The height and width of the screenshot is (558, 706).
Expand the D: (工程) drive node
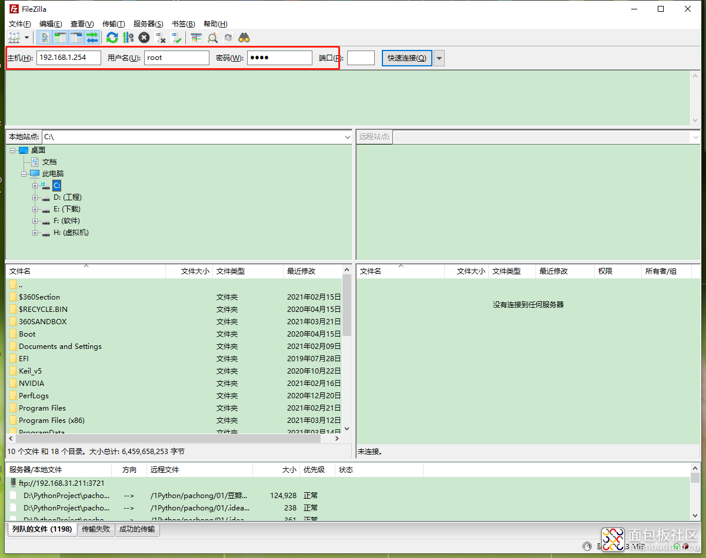[35, 197]
